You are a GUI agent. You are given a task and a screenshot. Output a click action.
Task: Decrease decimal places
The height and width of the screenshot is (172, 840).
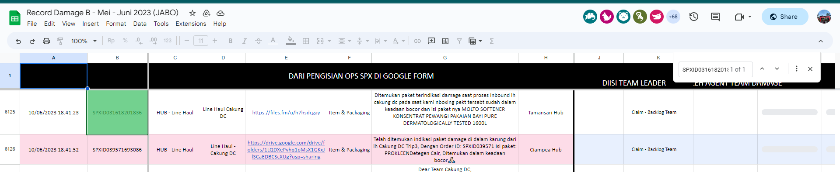pos(139,41)
